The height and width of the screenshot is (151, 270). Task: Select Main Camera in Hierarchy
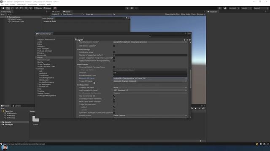16,19
